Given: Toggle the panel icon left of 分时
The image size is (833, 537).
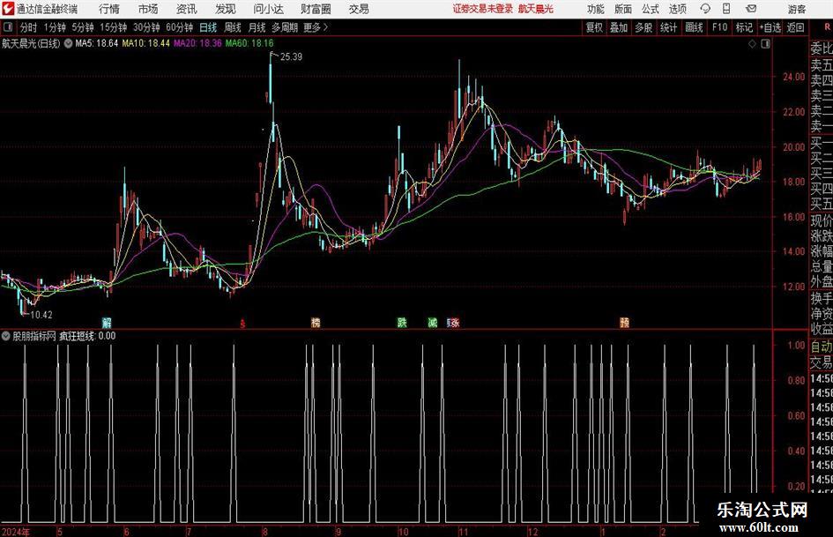Looking at the screenshot, I should 8,27.
